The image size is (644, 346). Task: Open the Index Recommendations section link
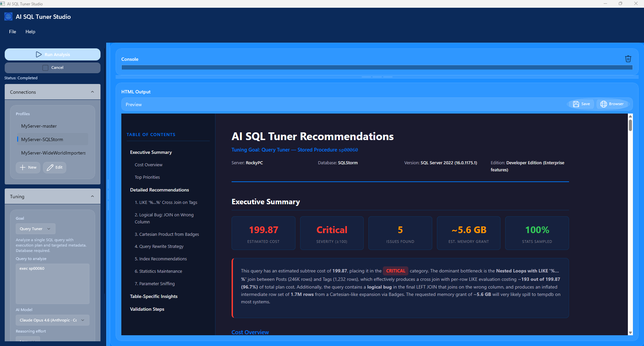pos(161,259)
